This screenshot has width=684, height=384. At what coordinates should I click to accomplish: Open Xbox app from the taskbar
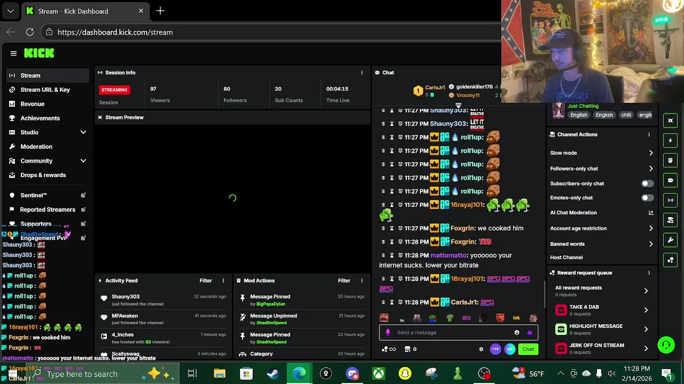tap(378, 373)
